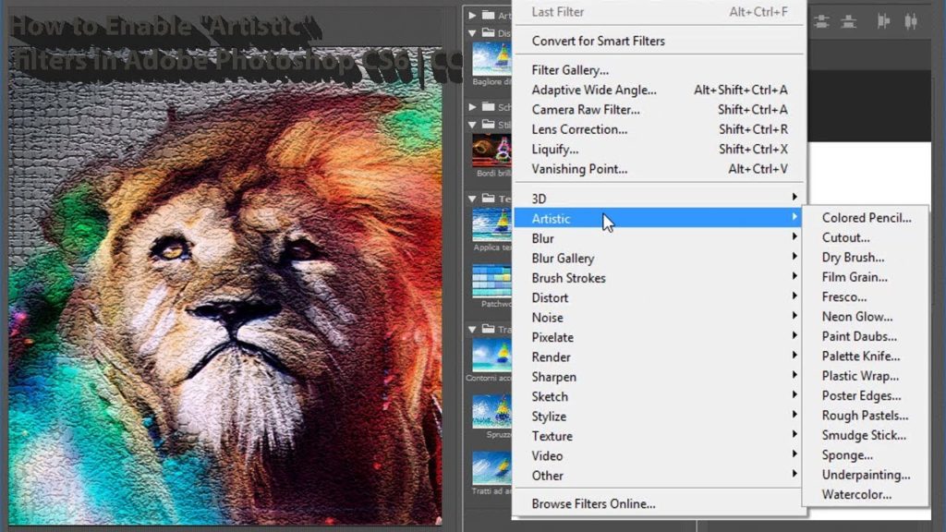Screen dimensions: 946x532
Task: Choose the Colored Pencil artistic filter
Action: [x=866, y=218]
